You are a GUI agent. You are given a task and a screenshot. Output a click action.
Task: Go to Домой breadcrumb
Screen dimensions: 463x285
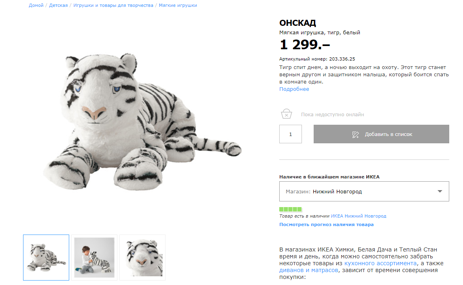[36, 5]
